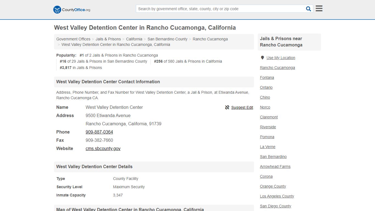Open the hamburger menu
Image resolution: width=375 pixels, height=211 pixels.
coord(319,9)
